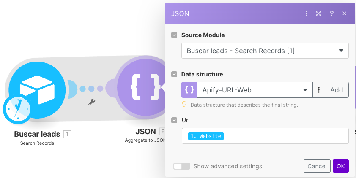Viewport: 356px width, 178px height.
Task: Close the JSON settings panel
Action: click(x=344, y=13)
